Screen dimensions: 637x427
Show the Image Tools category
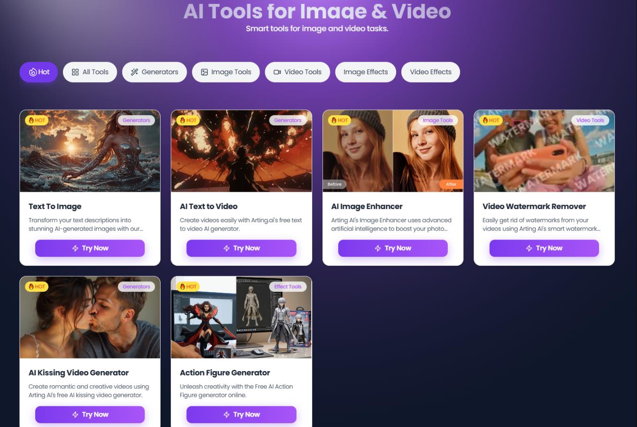pyautogui.click(x=226, y=72)
